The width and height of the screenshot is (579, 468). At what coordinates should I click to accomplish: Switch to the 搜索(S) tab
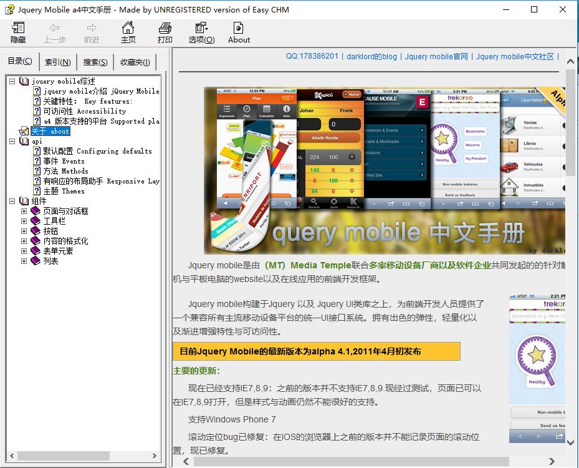(95, 62)
